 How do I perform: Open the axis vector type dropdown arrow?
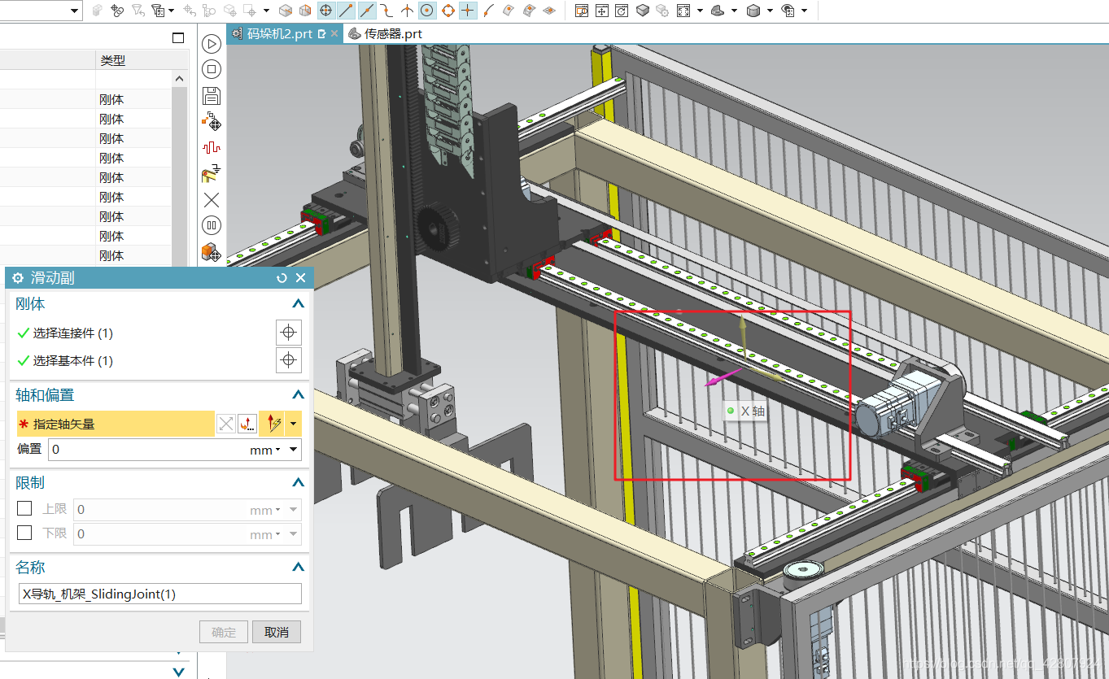click(293, 424)
